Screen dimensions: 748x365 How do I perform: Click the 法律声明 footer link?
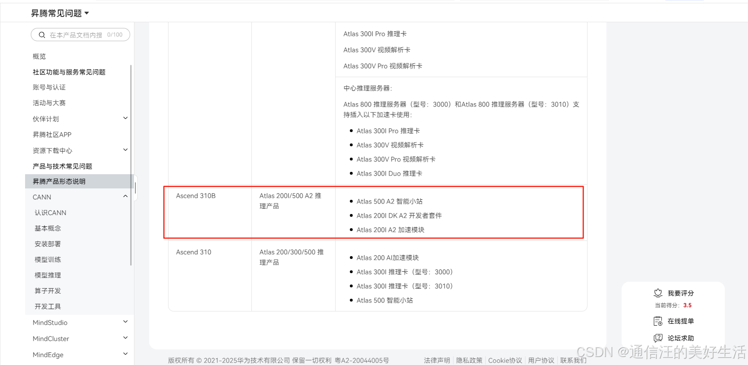coord(437,360)
